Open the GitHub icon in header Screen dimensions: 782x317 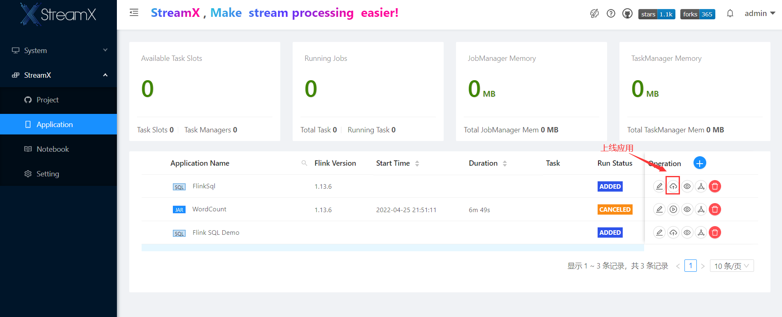(x=627, y=14)
